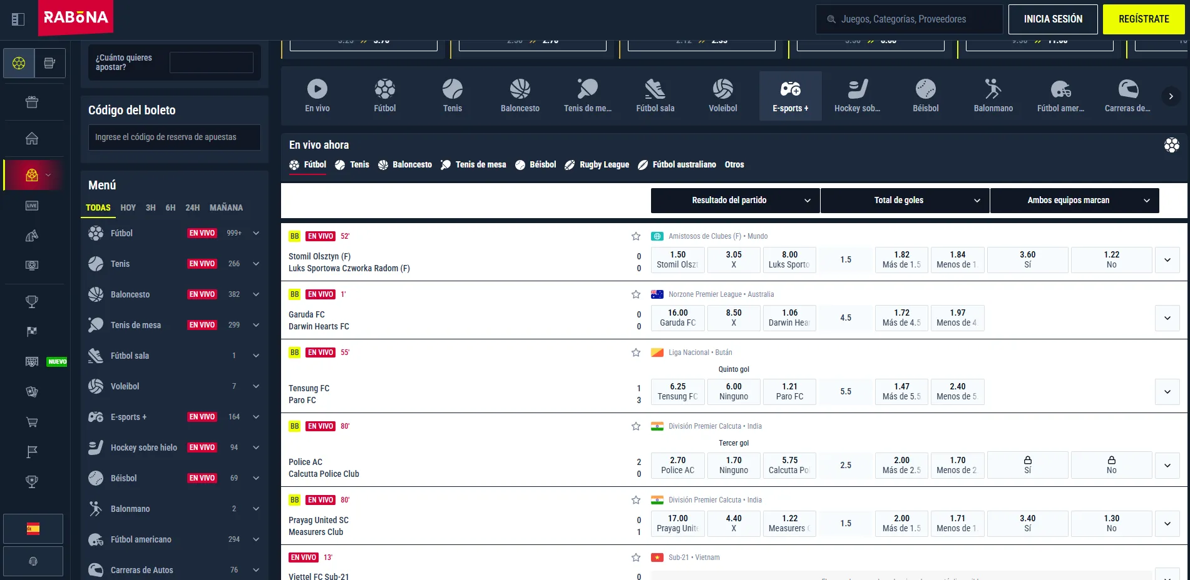Open the En vivo sports category

click(x=317, y=96)
